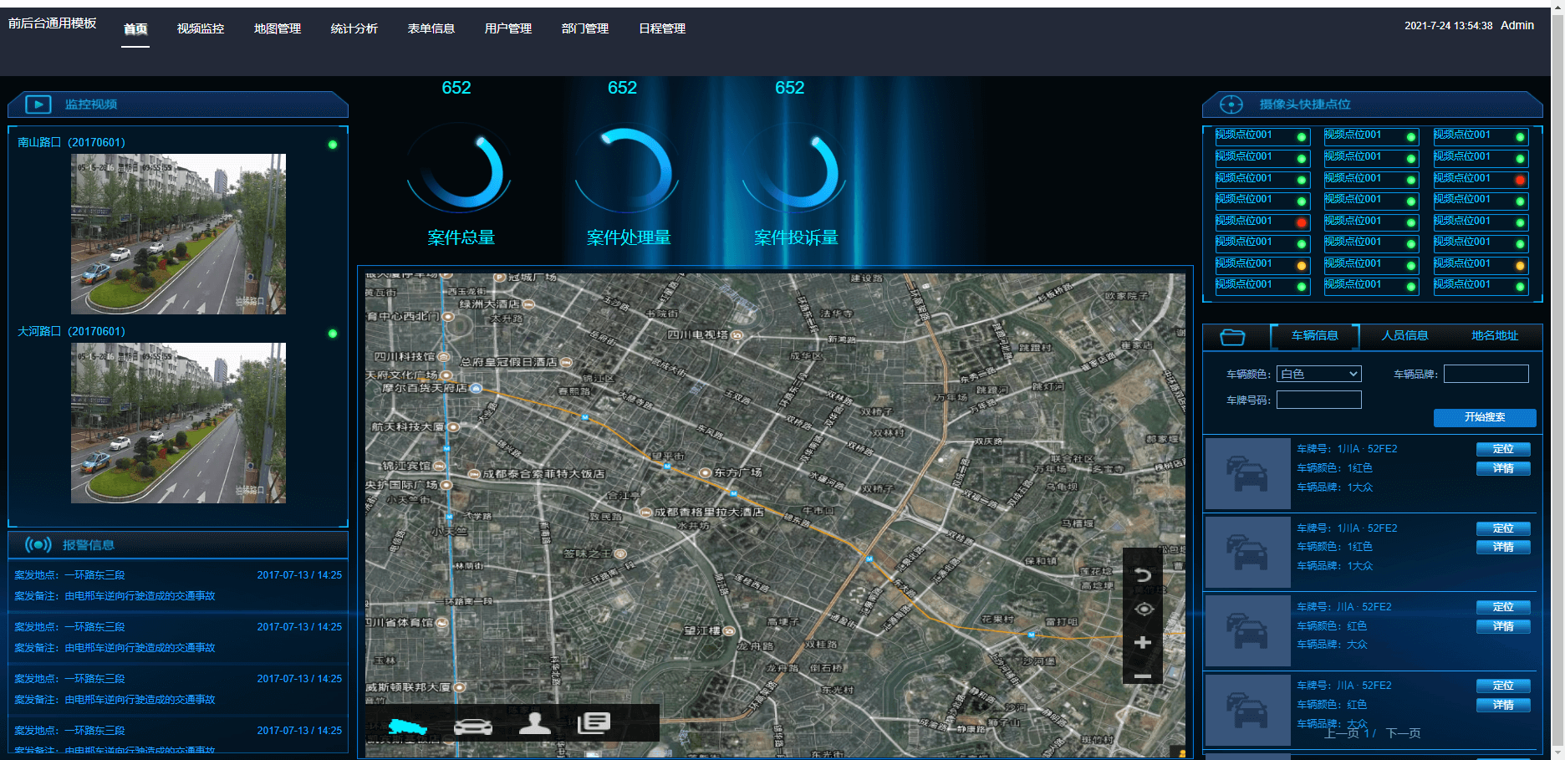This screenshot has height=760, width=1565.
Task: Click the 车辆品牌 input field
Action: [1486, 374]
